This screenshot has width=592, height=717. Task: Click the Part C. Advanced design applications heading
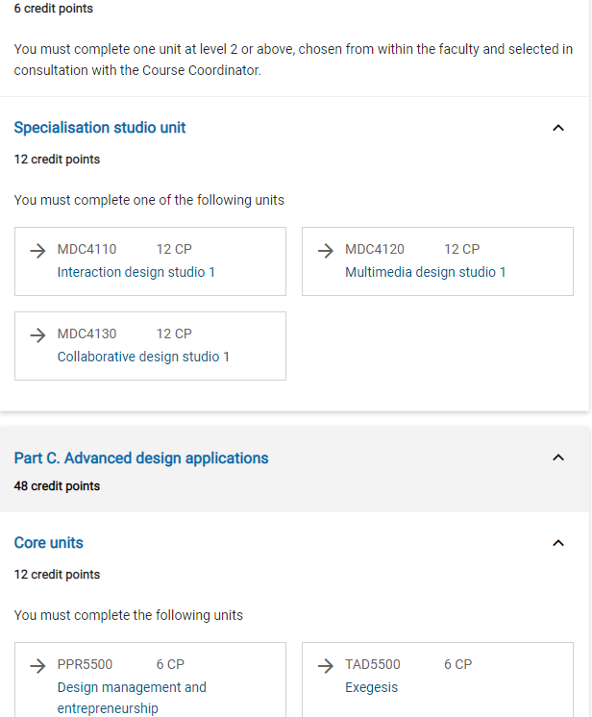[x=141, y=458]
